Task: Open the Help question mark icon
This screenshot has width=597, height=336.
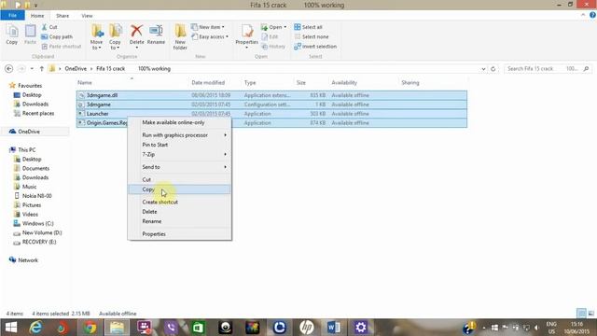Action: tap(592, 15)
